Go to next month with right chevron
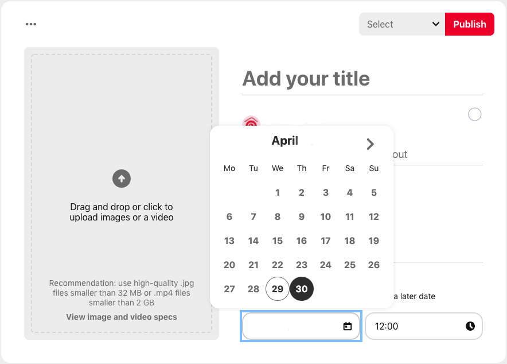The height and width of the screenshot is (364, 507). click(370, 144)
